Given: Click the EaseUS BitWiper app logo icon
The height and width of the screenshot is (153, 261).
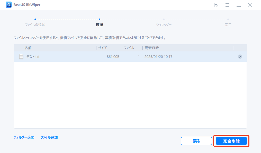Looking at the screenshot, I should click(x=9, y=5).
